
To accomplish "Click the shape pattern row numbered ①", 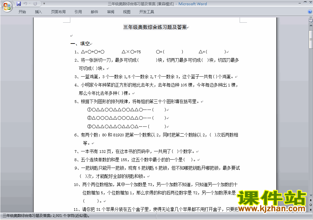I will (127, 110).
